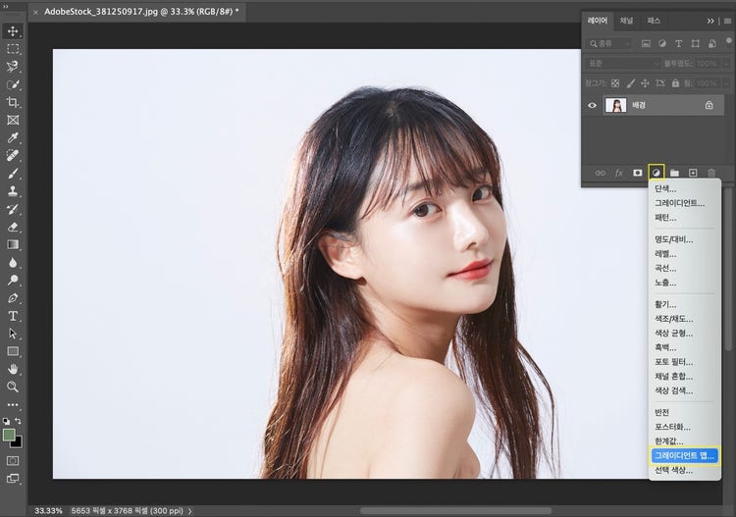This screenshot has width=736, height=517.
Task: Select the Lasso tool
Action: 13,67
